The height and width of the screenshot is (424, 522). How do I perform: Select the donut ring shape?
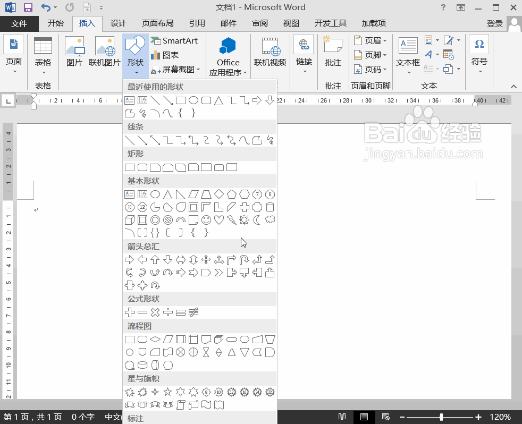click(155, 220)
